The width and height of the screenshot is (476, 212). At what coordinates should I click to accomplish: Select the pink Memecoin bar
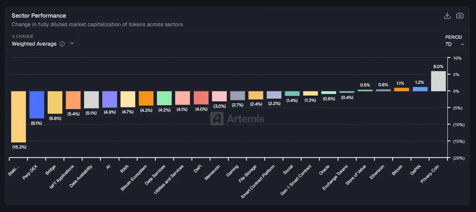pyautogui.click(x=219, y=96)
